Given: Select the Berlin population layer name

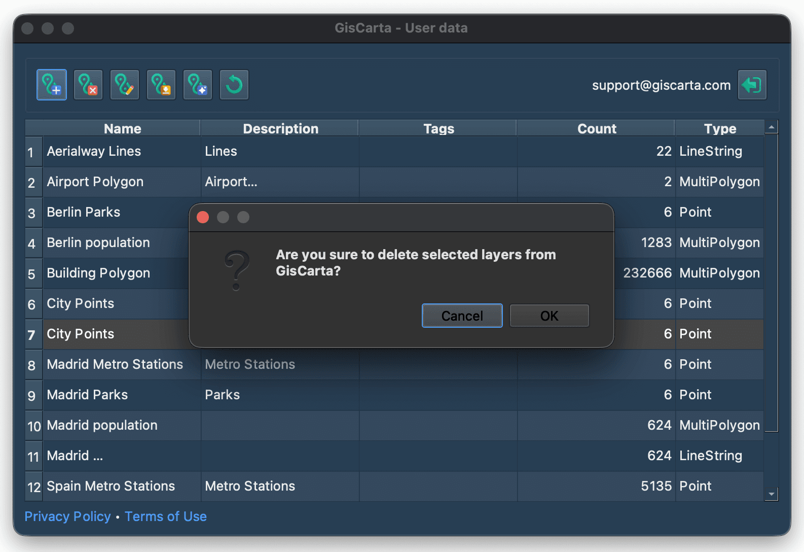Looking at the screenshot, I should click(x=98, y=243).
